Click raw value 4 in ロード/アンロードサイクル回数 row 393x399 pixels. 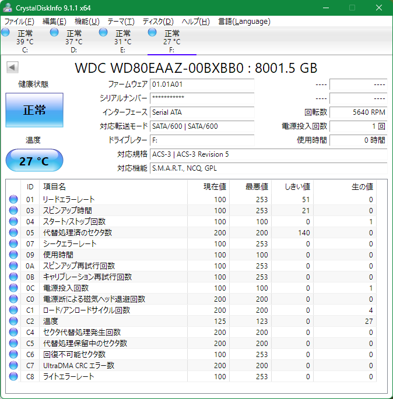click(x=371, y=310)
